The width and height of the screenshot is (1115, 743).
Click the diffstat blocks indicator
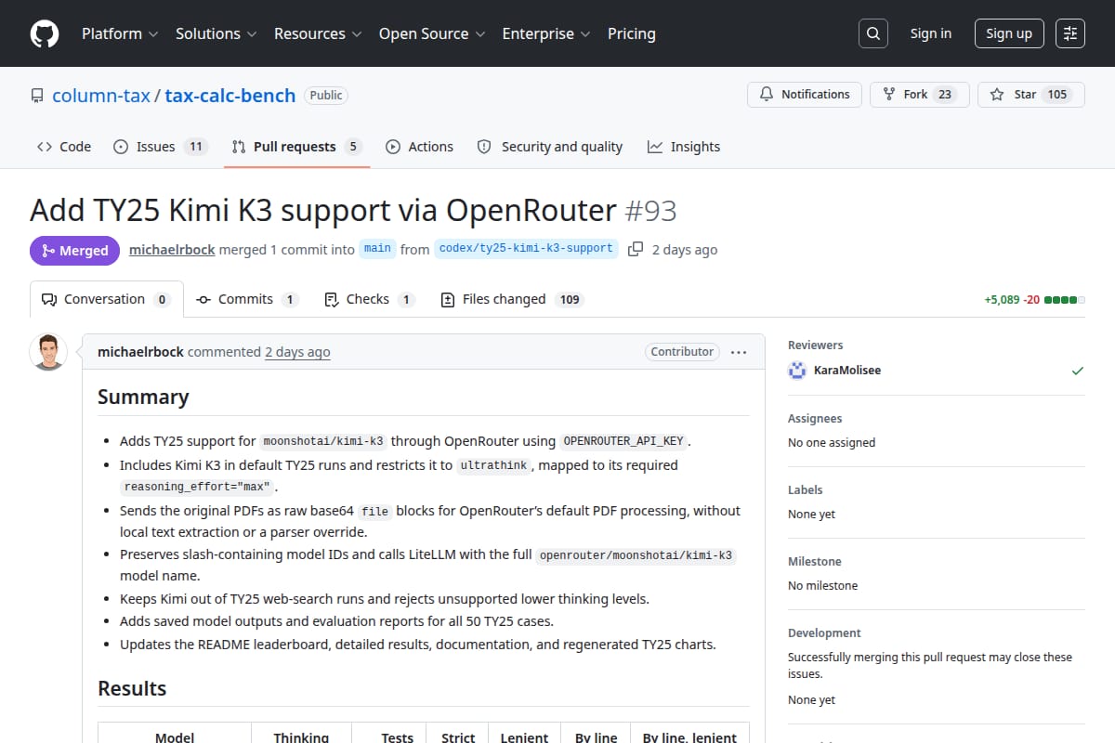[x=1065, y=300]
